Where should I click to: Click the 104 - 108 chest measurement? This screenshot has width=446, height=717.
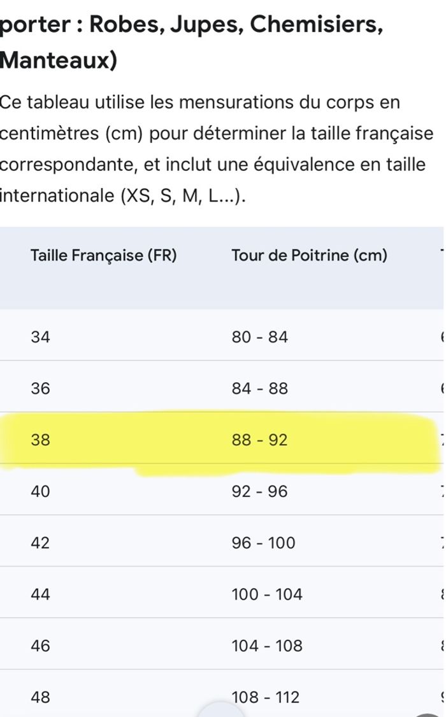(x=267, y=646)
